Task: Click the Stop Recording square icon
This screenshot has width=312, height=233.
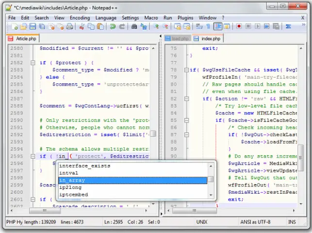Action: tap(248, 27)
